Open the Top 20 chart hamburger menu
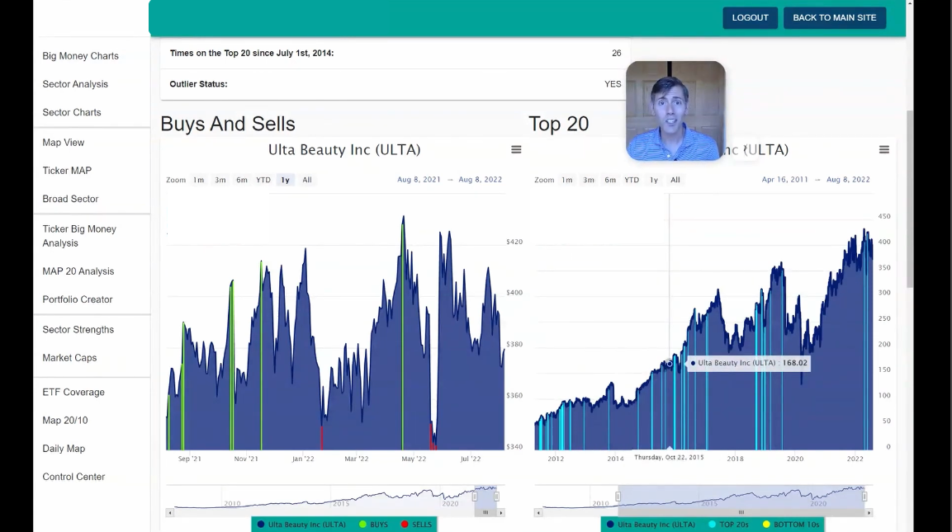 884,150
